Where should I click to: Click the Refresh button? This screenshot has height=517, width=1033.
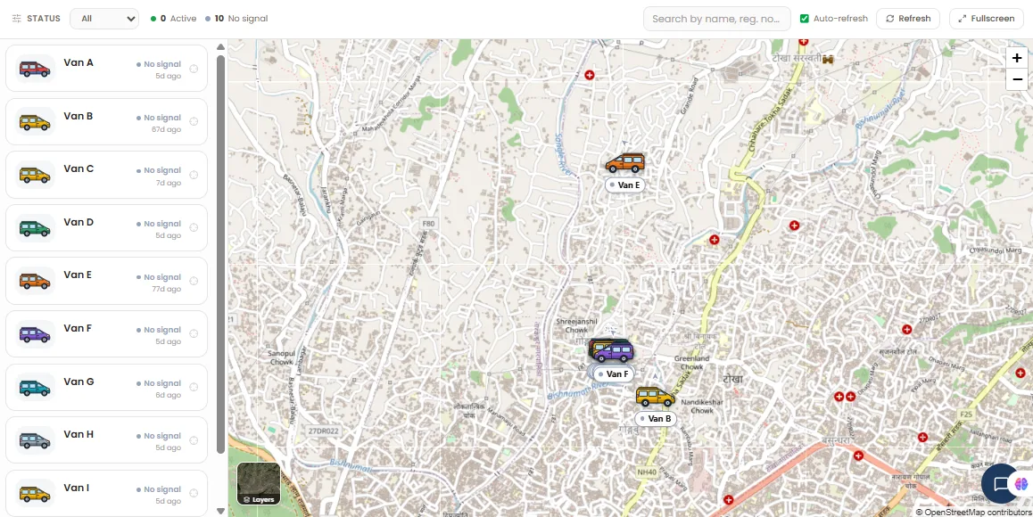908,19
